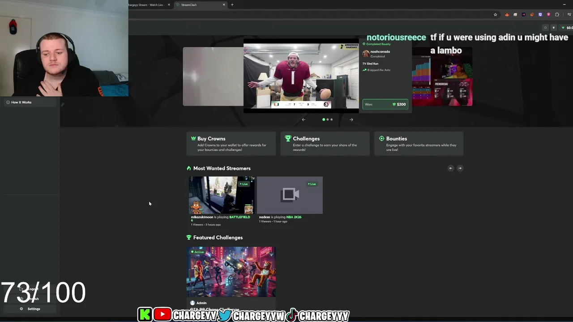Click the orange fox extension icon
Viewport: 573px width, 322px height.
(x=507, y=15)
